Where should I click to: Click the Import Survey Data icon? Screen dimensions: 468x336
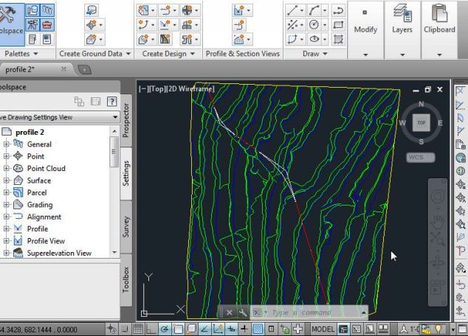click(x=92, y=10)
